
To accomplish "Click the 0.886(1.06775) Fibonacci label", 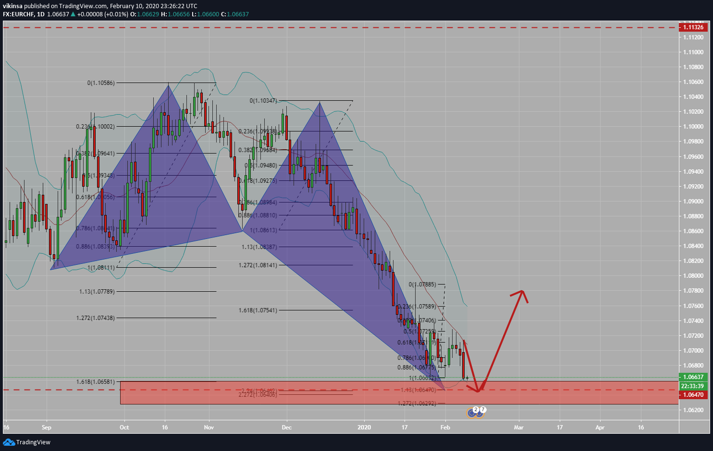I will [x=417, y=367].
